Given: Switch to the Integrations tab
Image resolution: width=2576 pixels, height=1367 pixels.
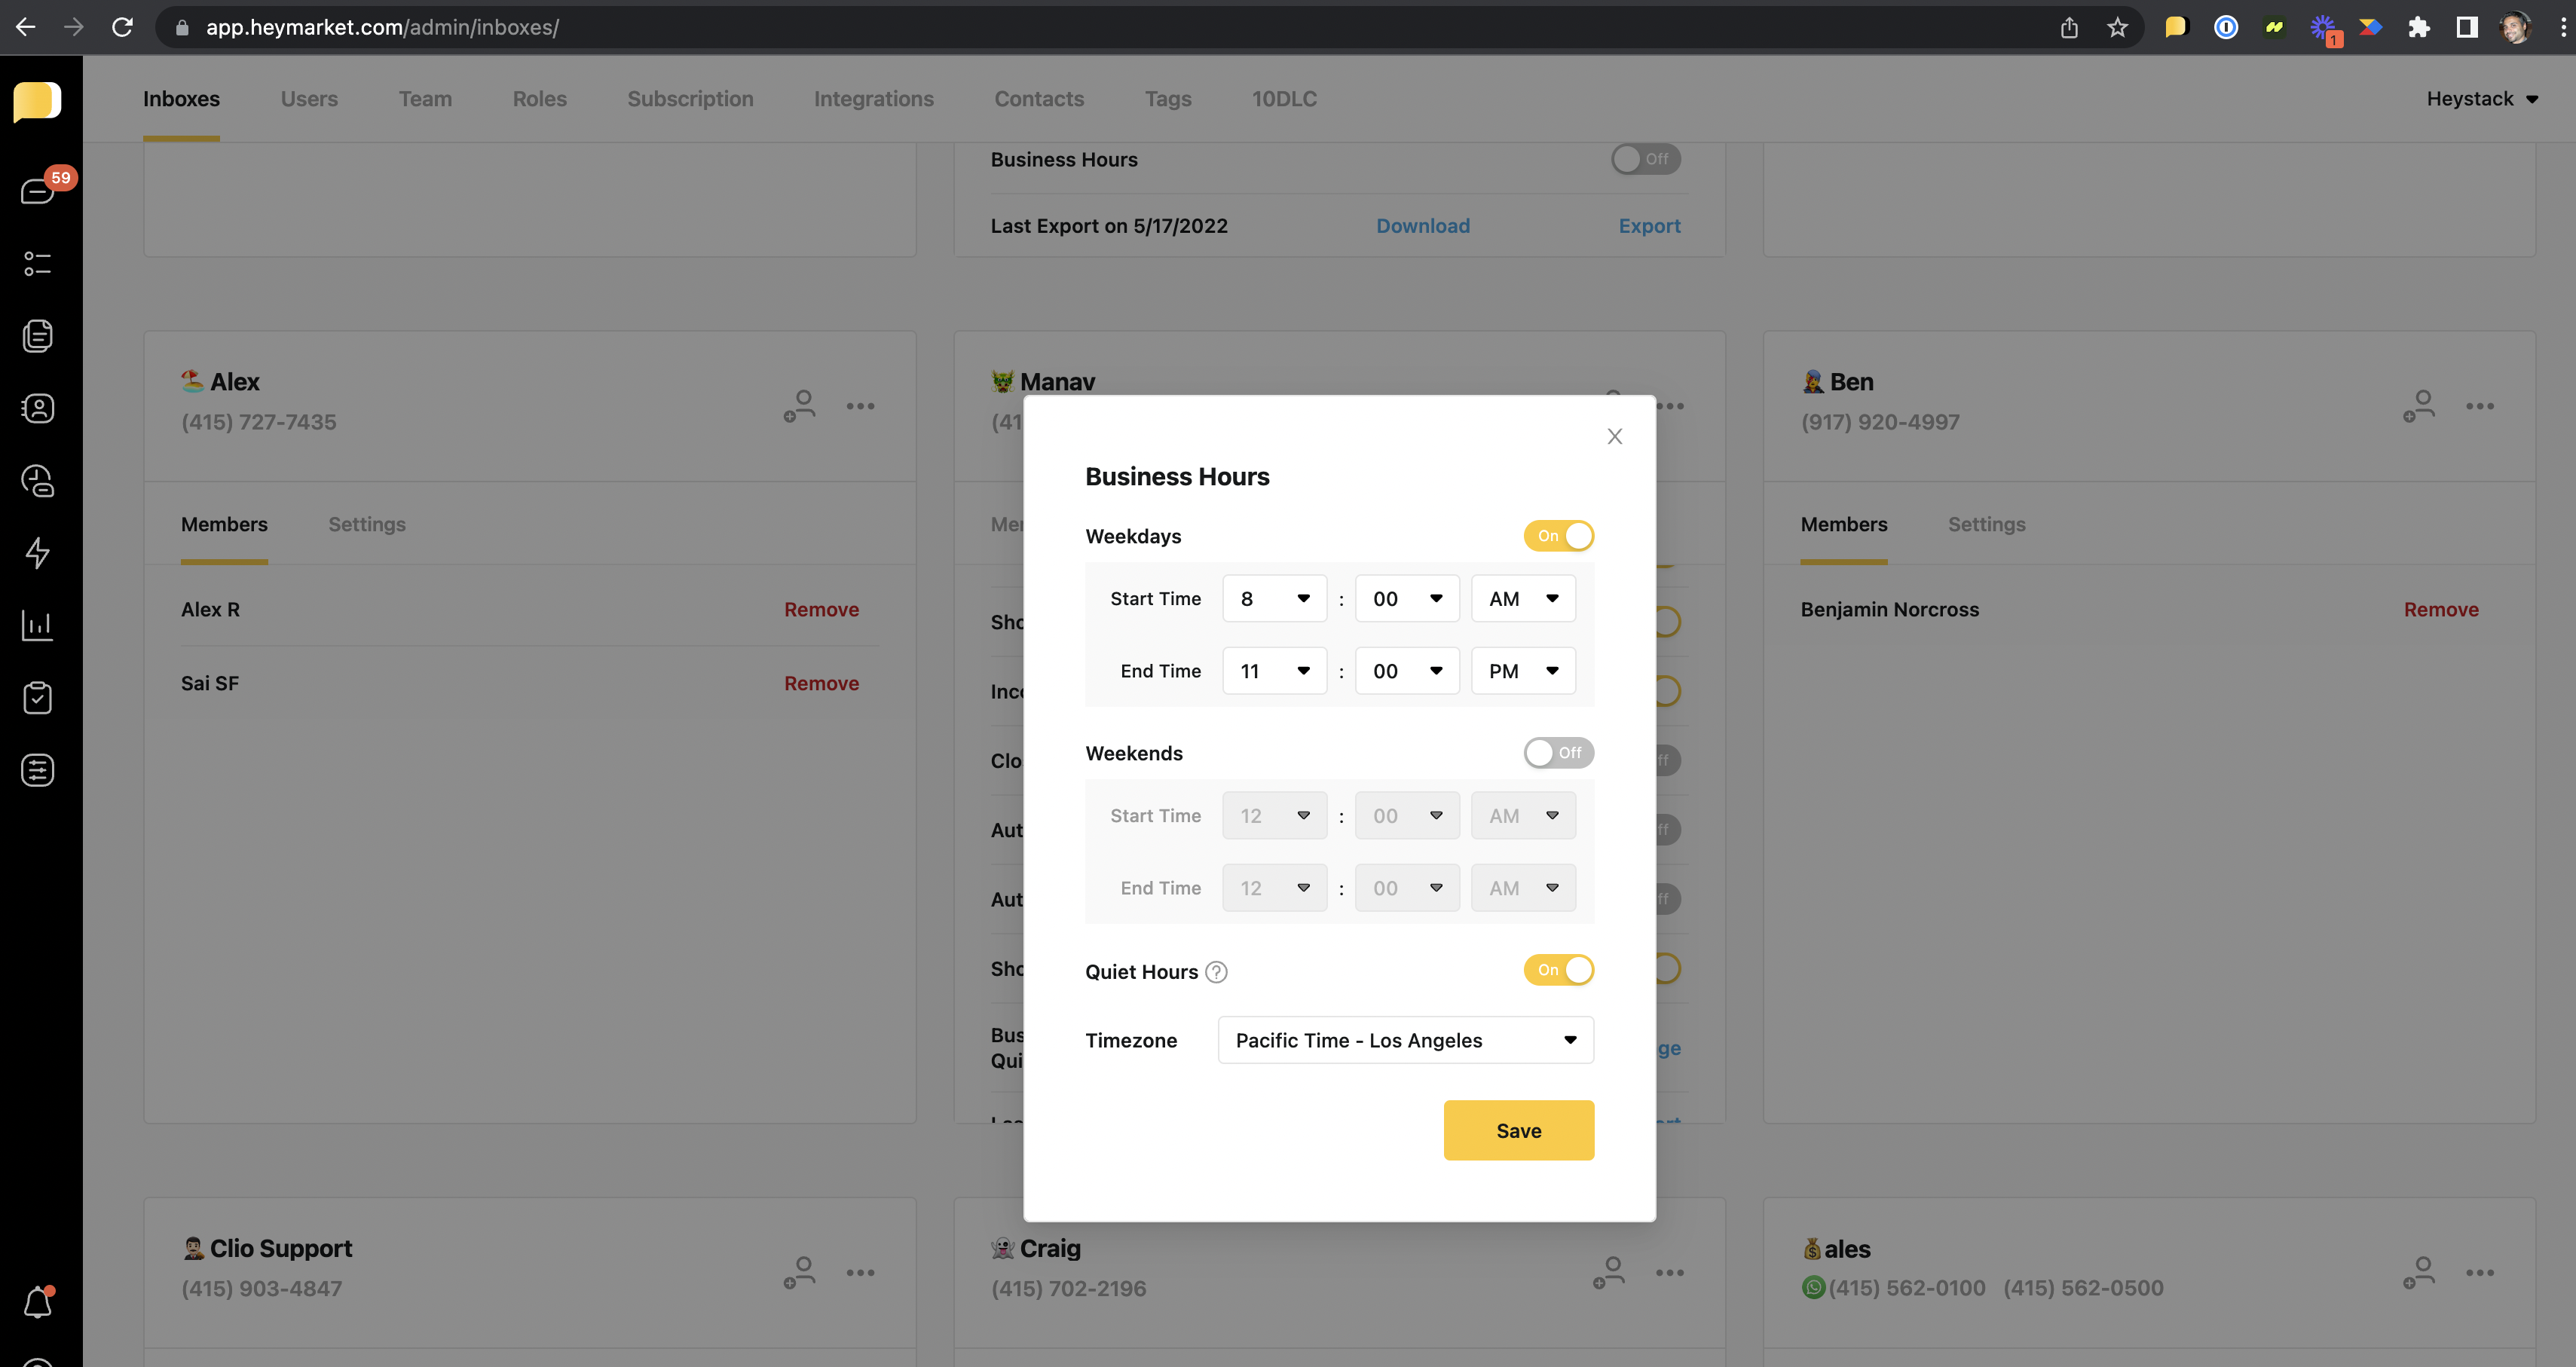Looking at the screenshot, I should click(x=873, y=99).
